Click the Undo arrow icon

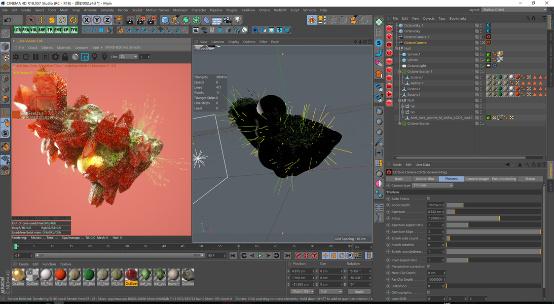[8, 20]
